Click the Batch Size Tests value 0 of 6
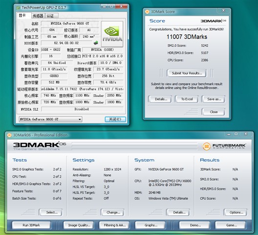Screen dimensions: 258x235 (57, 198)
